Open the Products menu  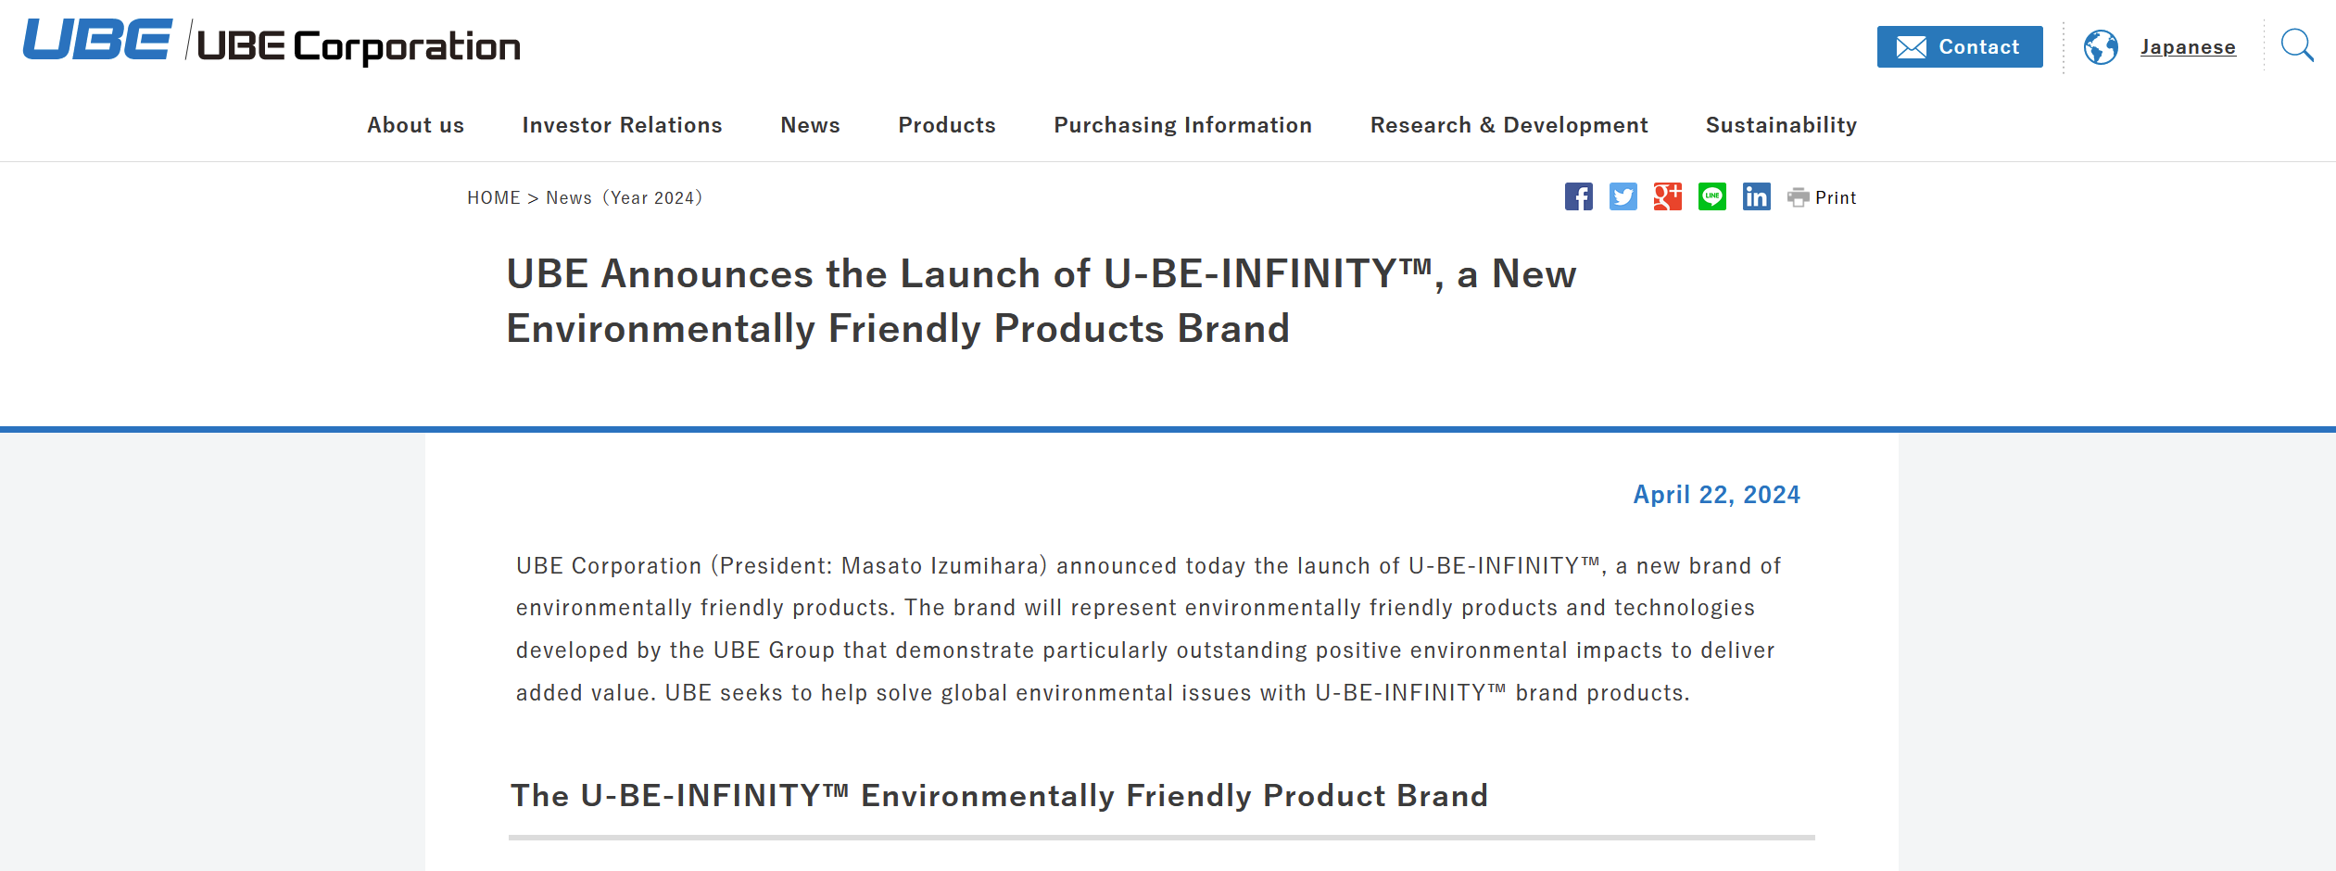(947, 125)
